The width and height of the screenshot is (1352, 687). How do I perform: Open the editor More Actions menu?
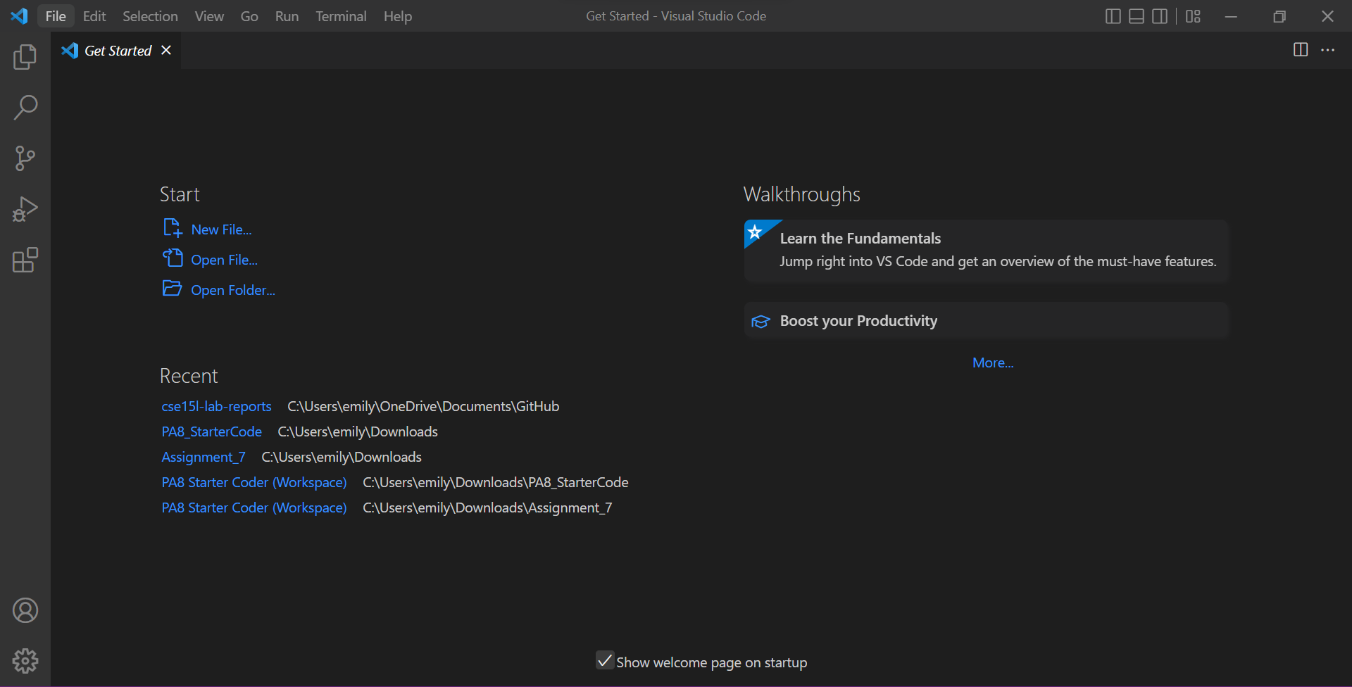pos(1327,50)
